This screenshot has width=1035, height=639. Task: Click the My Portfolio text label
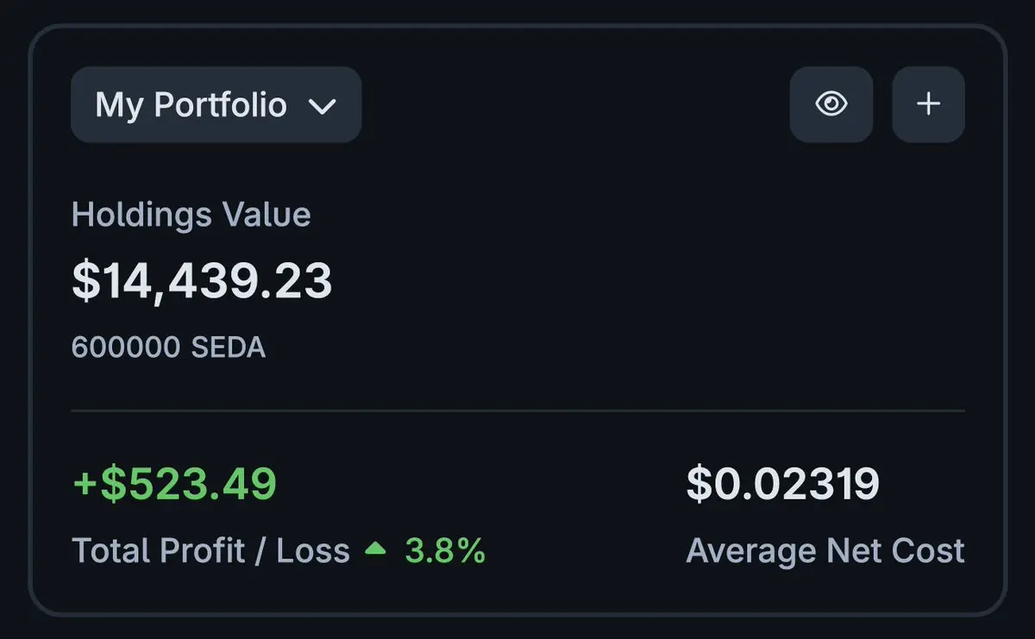click(191, 105)
